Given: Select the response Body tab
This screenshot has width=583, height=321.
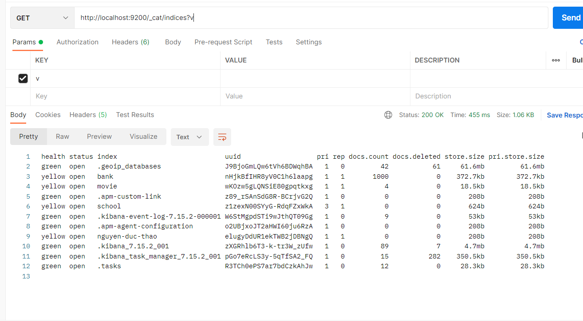Looking at the screenshot, I should tap(18, 115).
